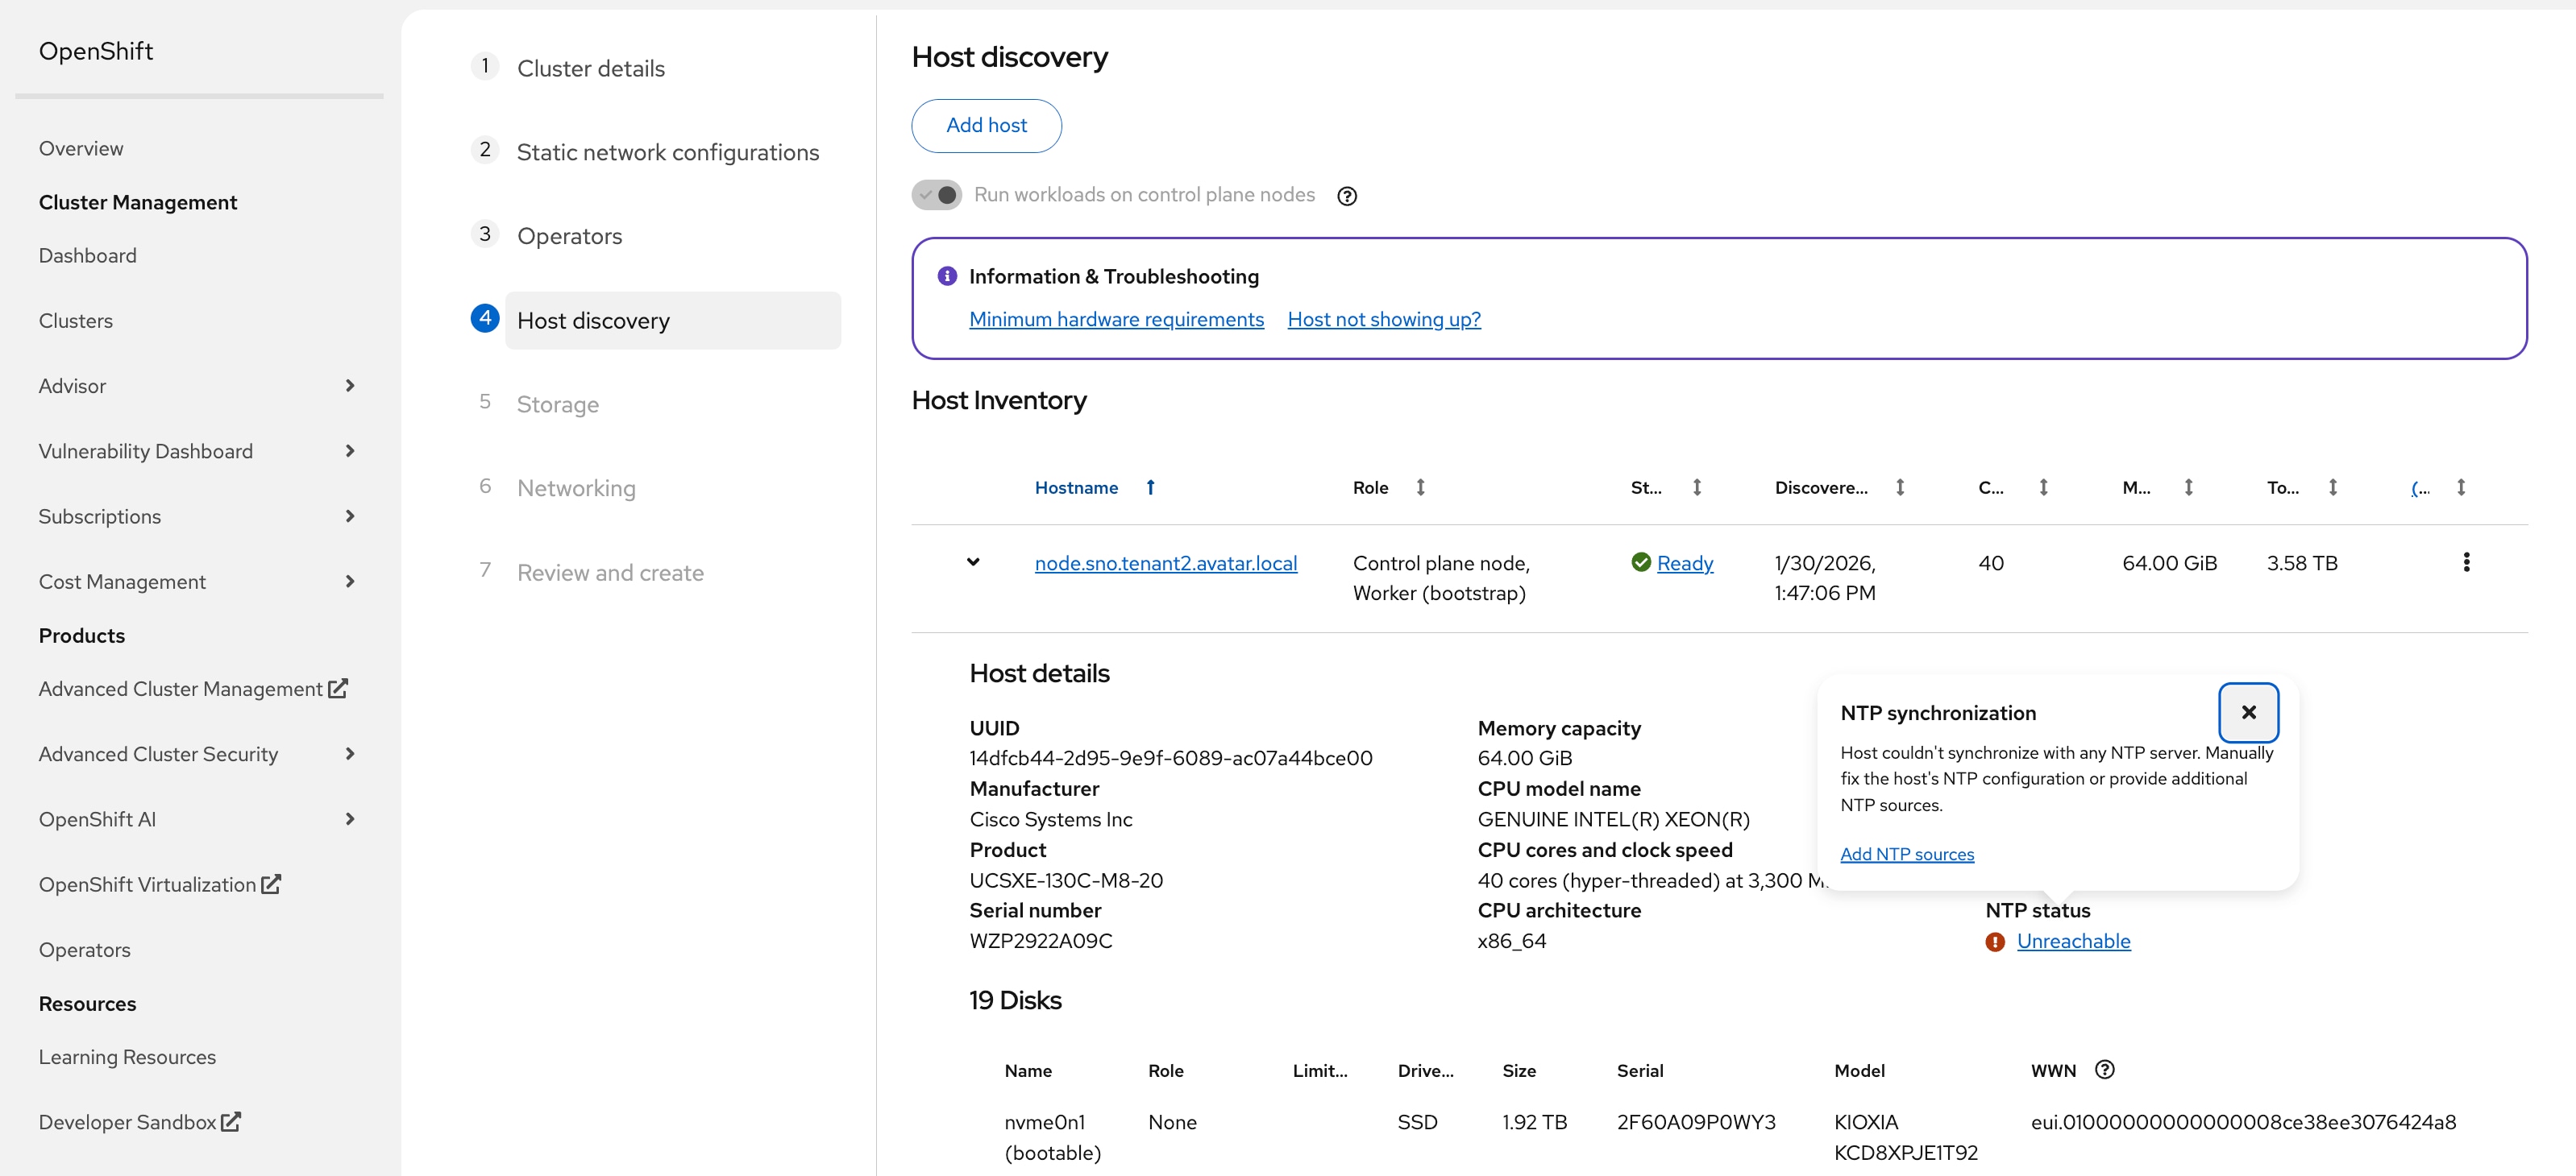Screen dimensions: 2576x1176
Task: Go to Static network configurations step
Action: tap(668, 152)
